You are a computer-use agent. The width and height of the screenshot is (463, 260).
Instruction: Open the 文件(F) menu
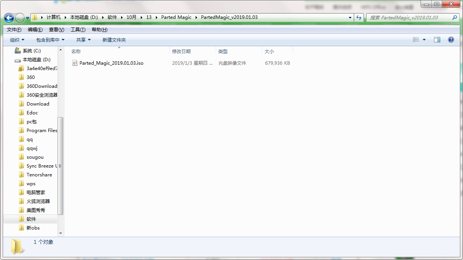coord(14,30)
